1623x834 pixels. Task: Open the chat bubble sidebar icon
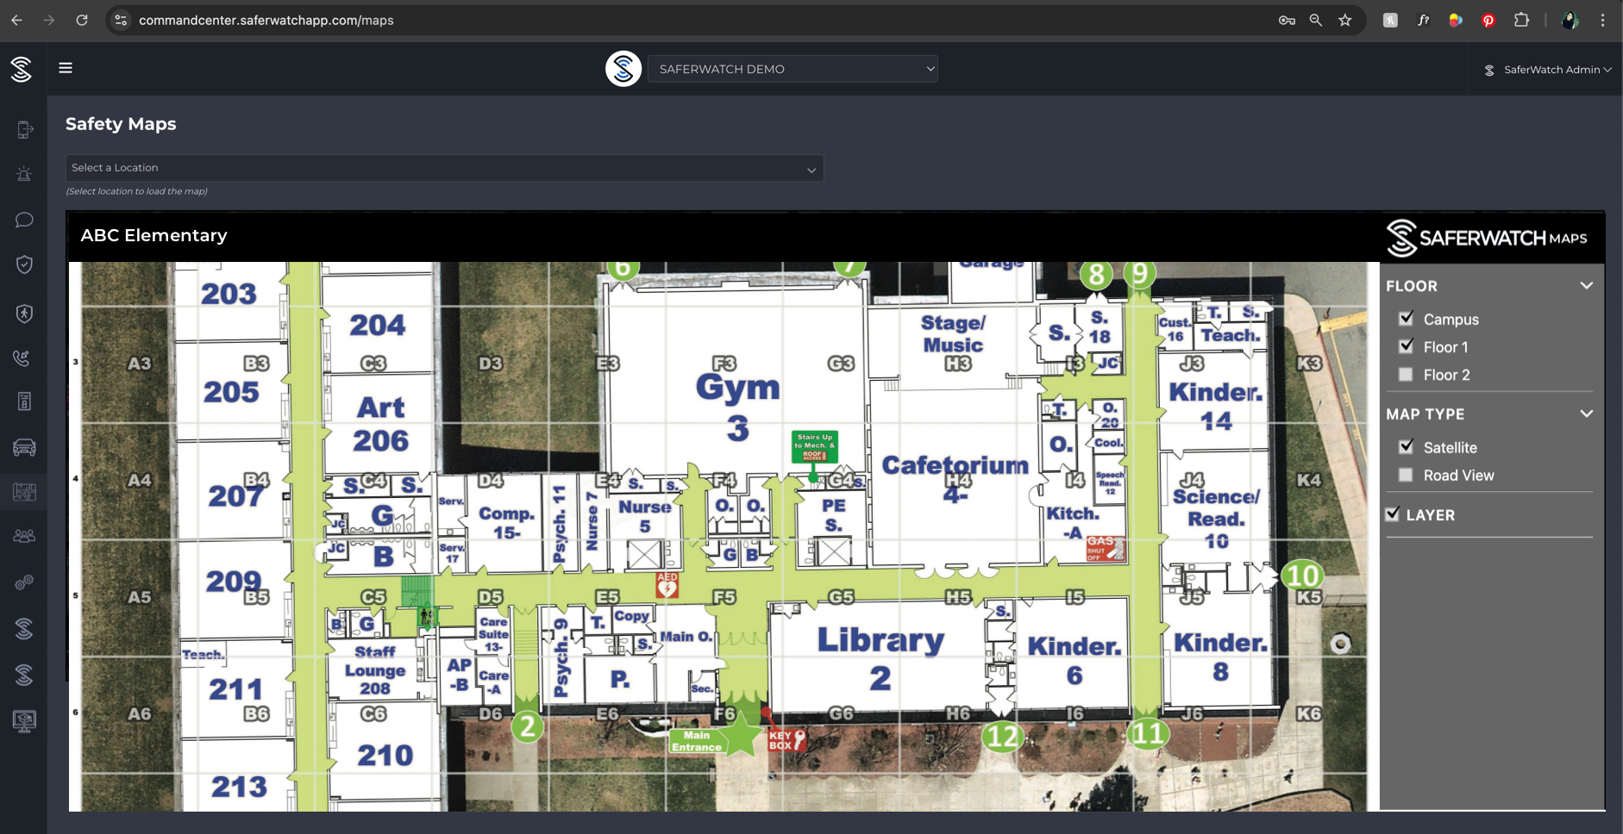[x=24, y=220]
